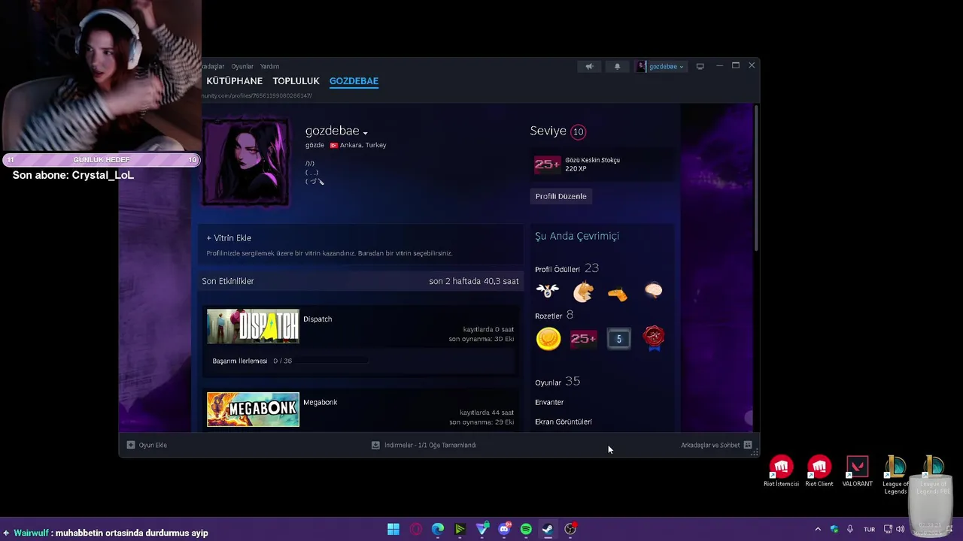Open the Megabonk game banner
Viewport: 963px width, 541px height.
[253, 410]
